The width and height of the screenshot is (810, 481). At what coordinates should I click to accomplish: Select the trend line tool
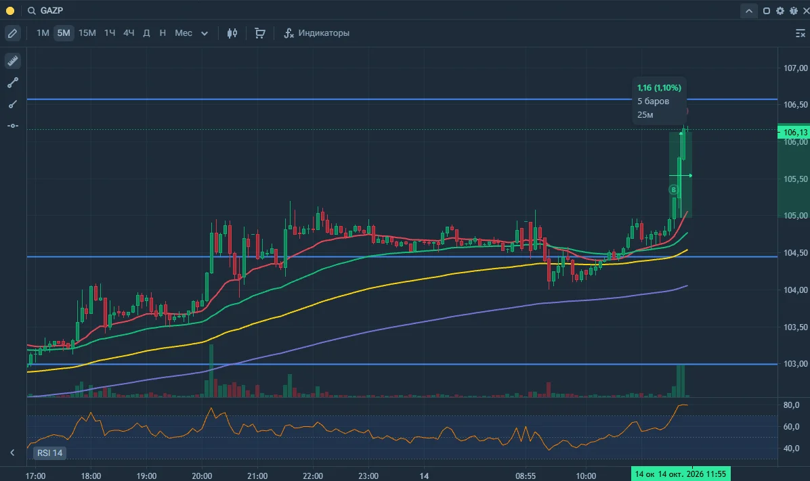(x=13, y=83)
